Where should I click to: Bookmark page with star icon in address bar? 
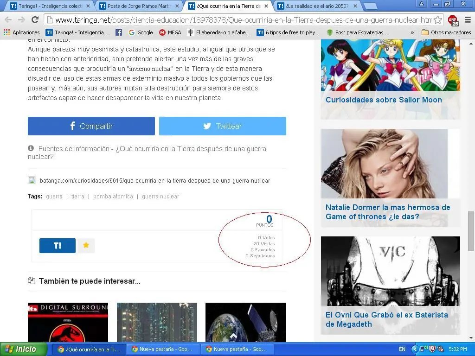(x=437, y=20)
